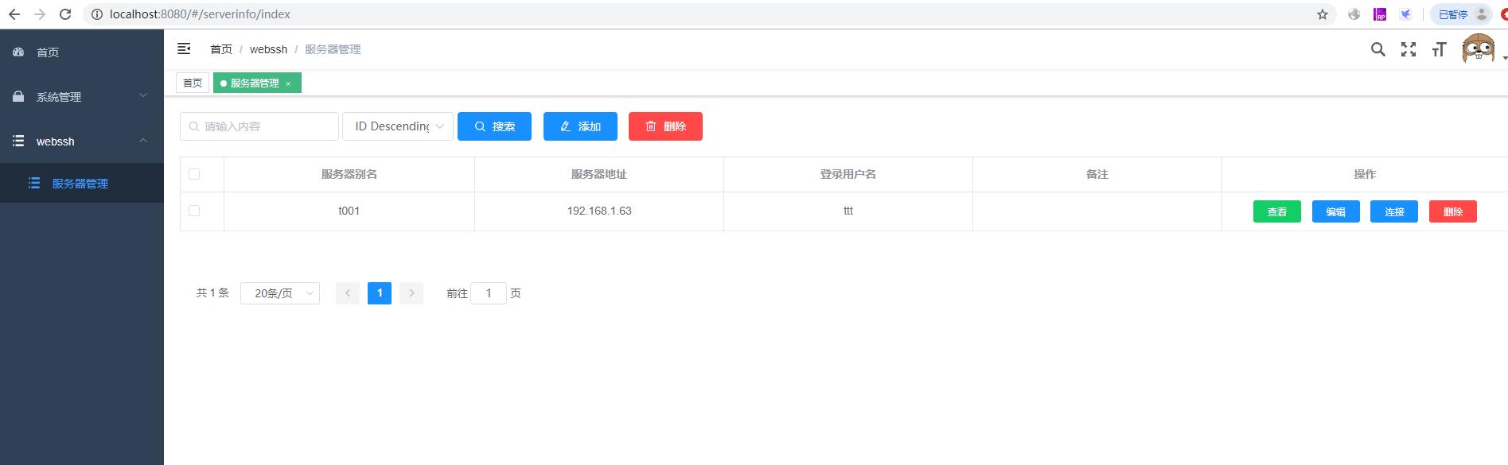Screen dimensions: 1508x465
Task: Go forward in browser history
Action: (x=40, y=14)
